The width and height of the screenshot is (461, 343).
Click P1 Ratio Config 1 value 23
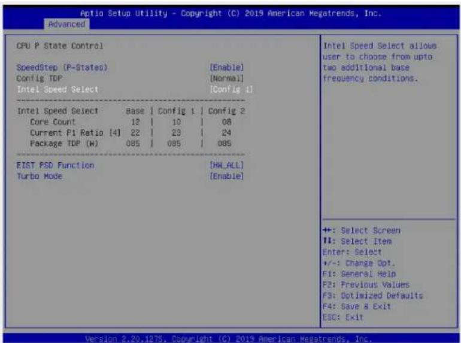176,132
